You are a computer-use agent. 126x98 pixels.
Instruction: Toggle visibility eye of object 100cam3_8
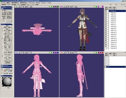106,27
